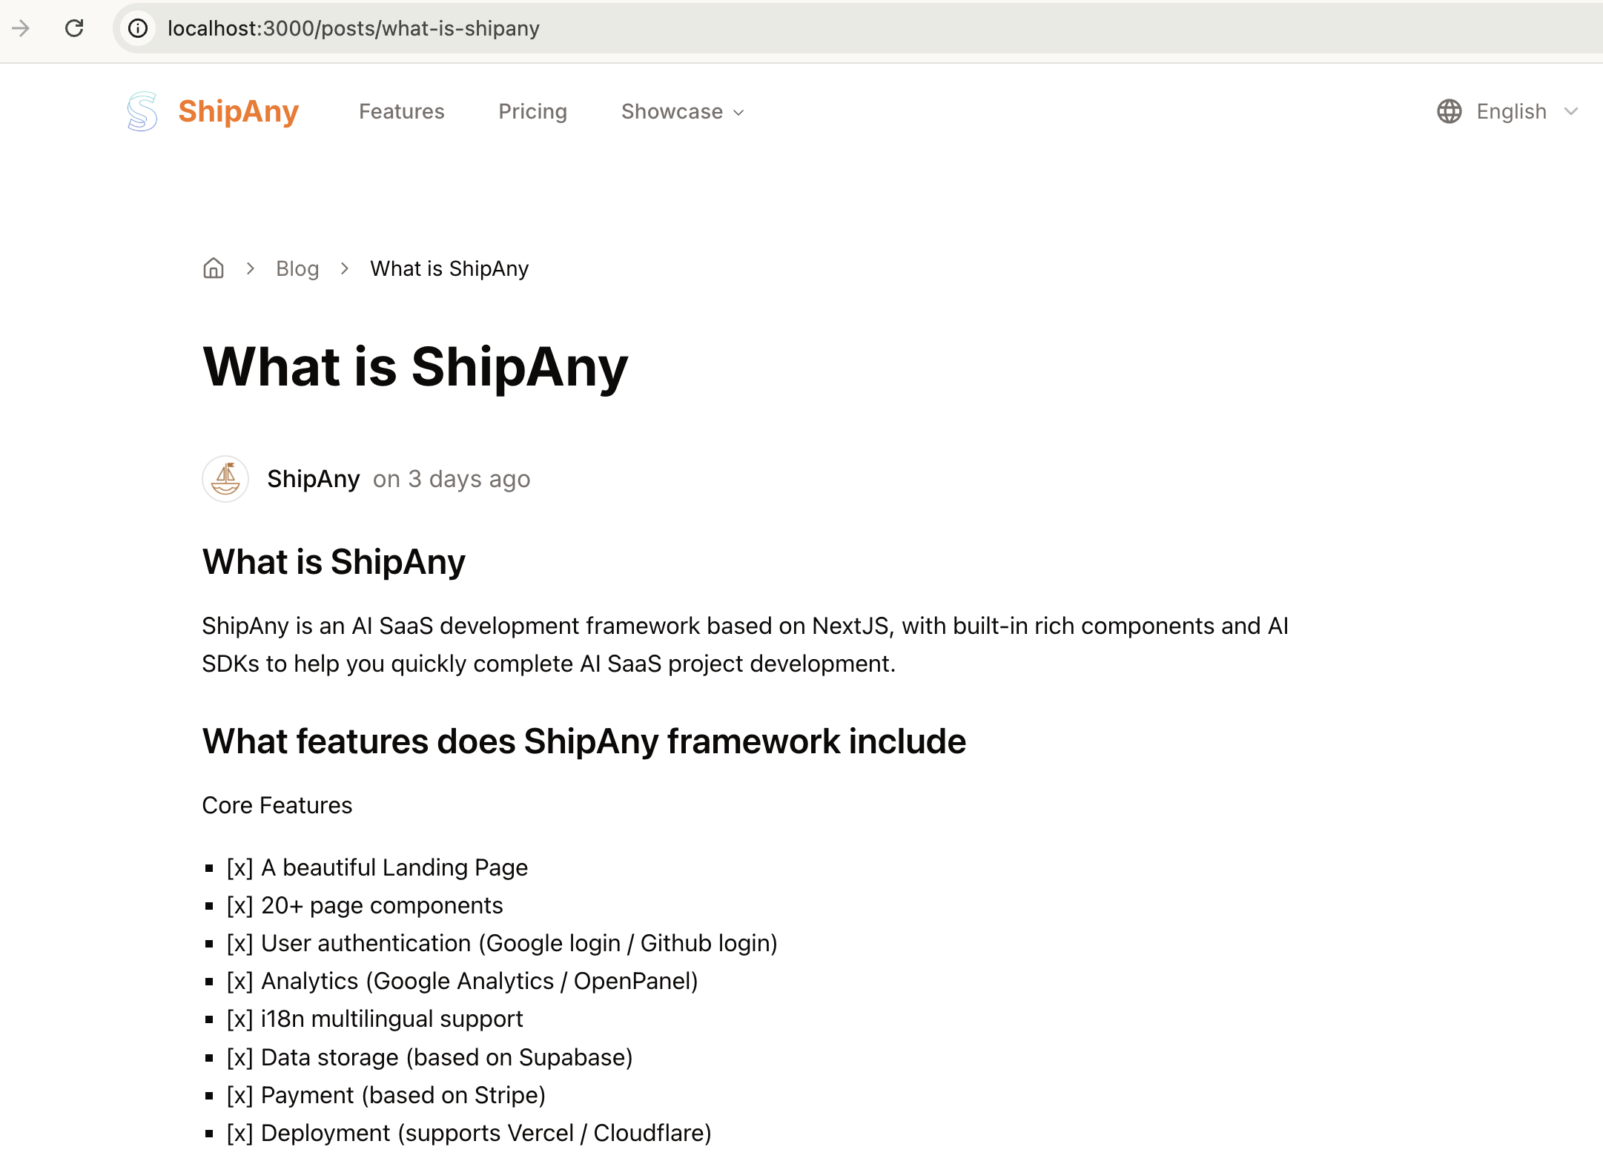Click the ShipAny S logo icon
Image resolution: width=1603 pixels, height=1164 pixels.
[142, 111]
